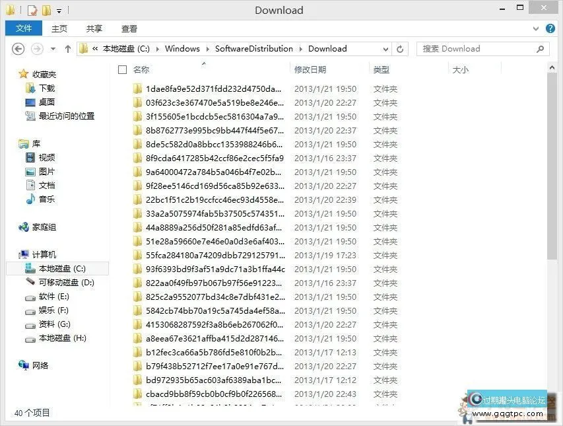
Task: Open the address bar path history dropdown
Action: pos(386,48)
